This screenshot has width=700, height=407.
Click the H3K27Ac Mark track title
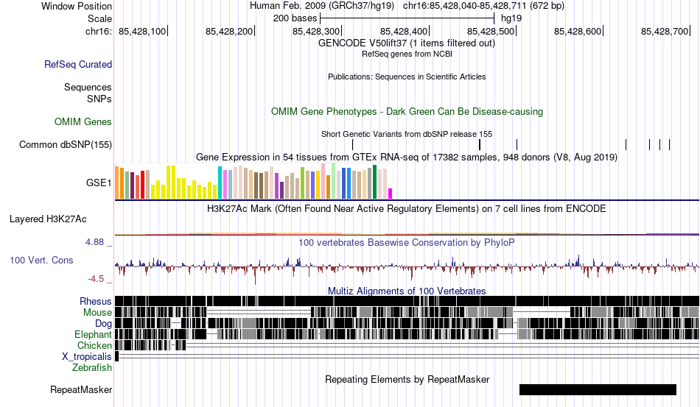(x=407, y=208)
